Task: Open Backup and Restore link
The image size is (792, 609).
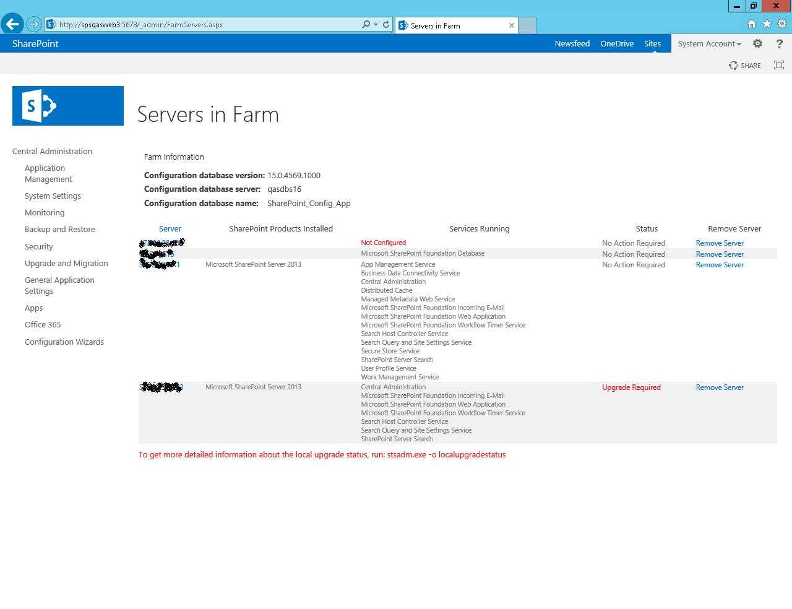Action: coord(60,229)
